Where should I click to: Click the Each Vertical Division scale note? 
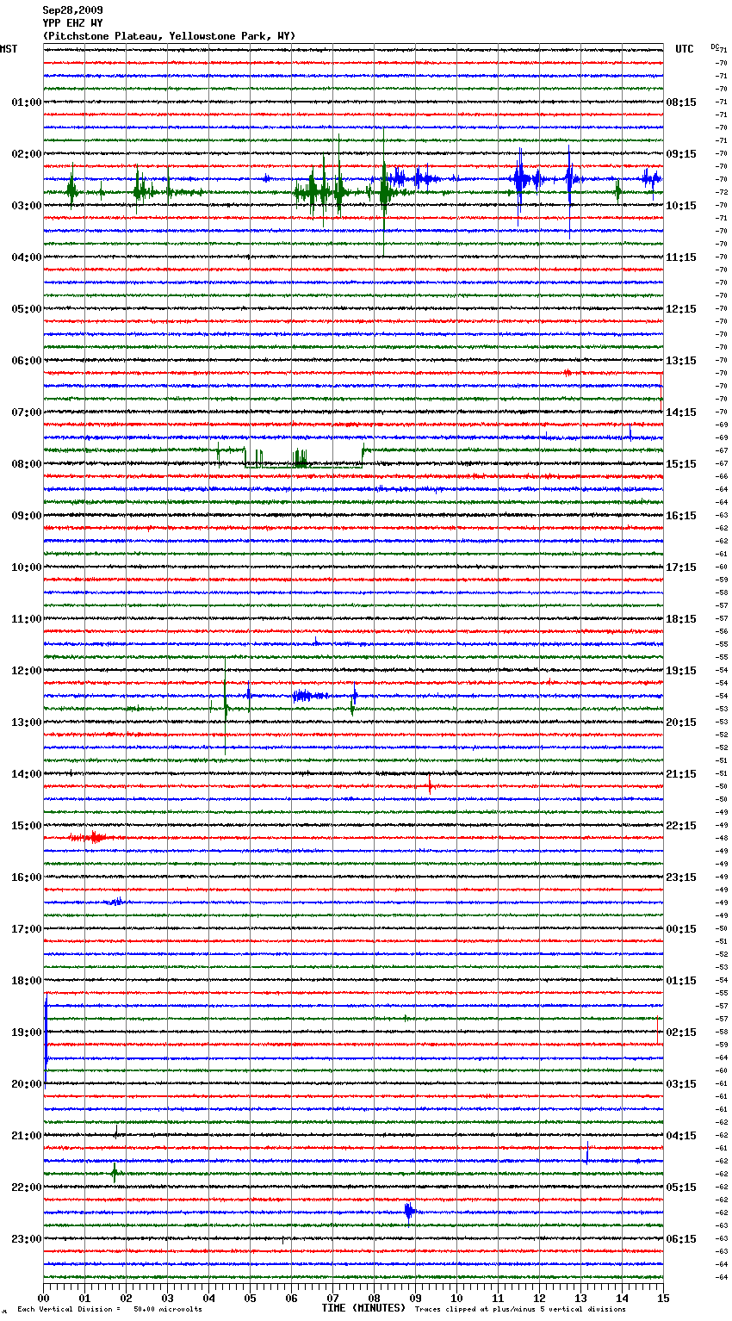tap(109, 1310)
